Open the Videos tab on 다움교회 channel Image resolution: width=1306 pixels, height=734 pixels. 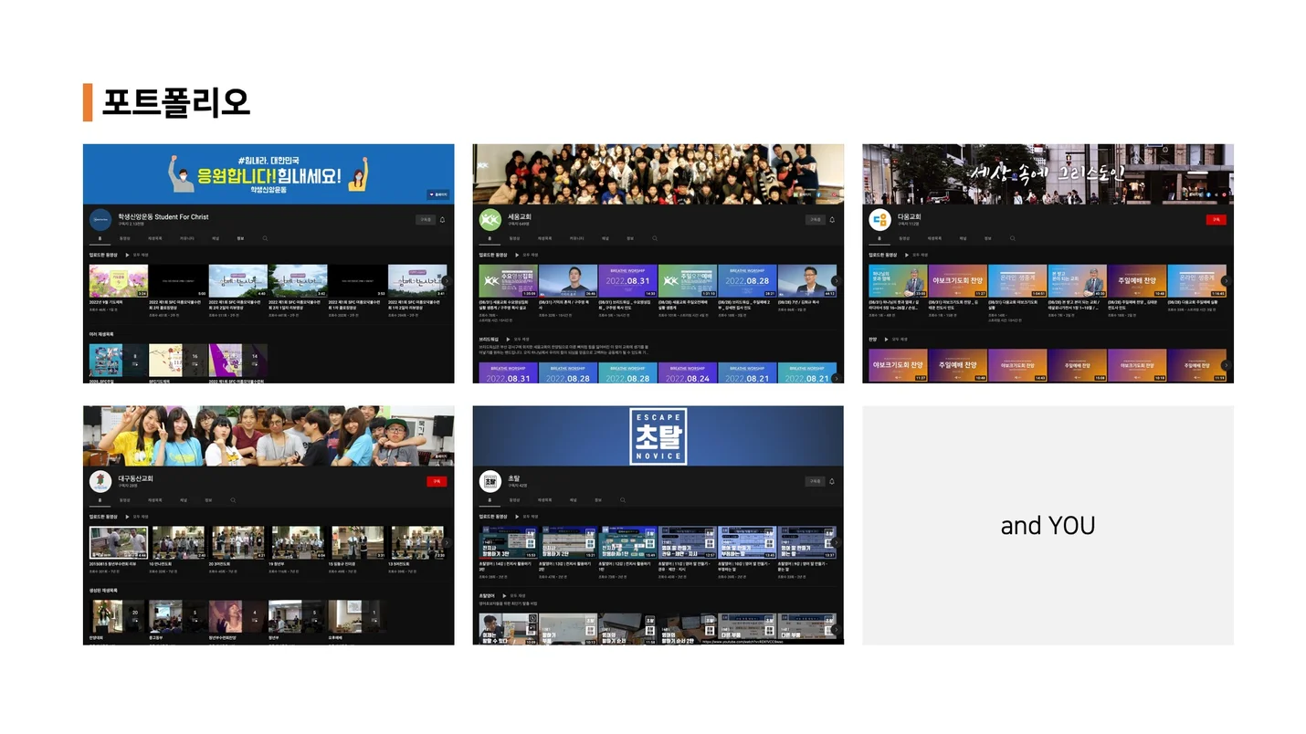[904, 238]
